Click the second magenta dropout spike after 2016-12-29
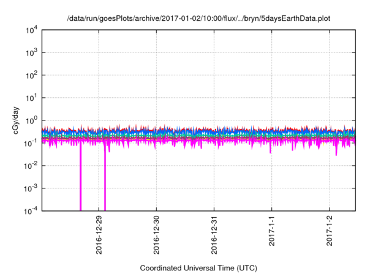392x274 pixels. (105, 178)
